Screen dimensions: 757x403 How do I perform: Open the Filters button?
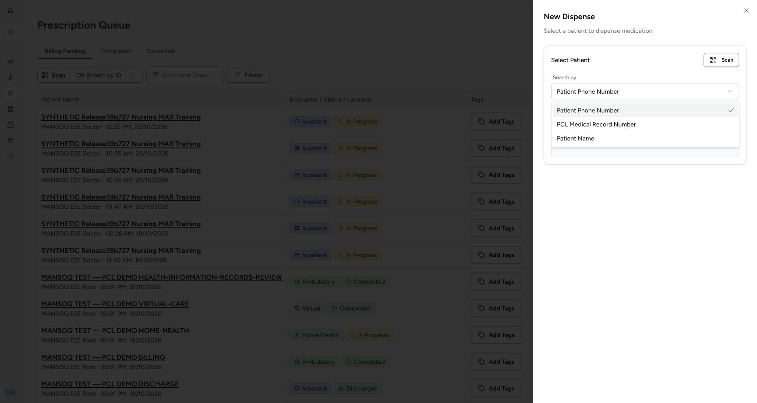click(248, 75)
